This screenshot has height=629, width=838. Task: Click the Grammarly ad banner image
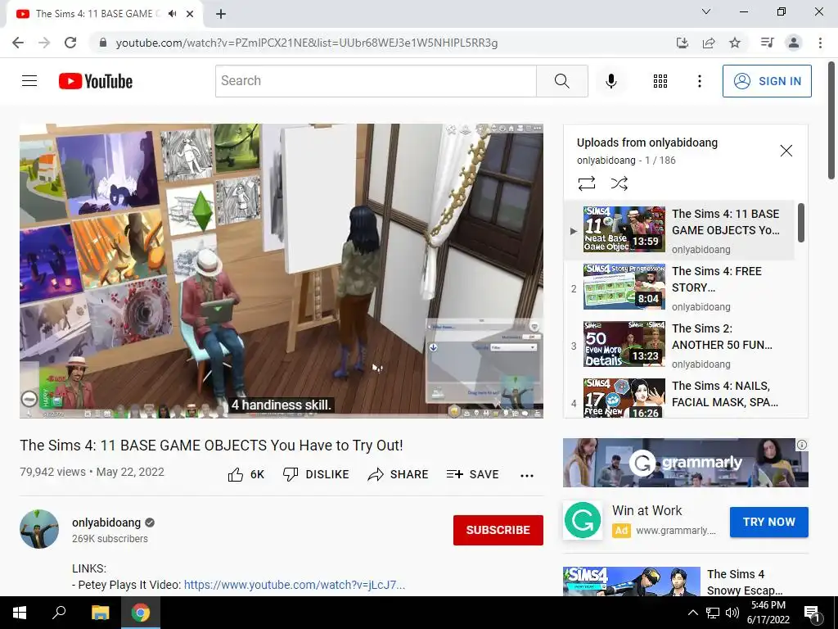pyautogui.click(x=686, y=463)
